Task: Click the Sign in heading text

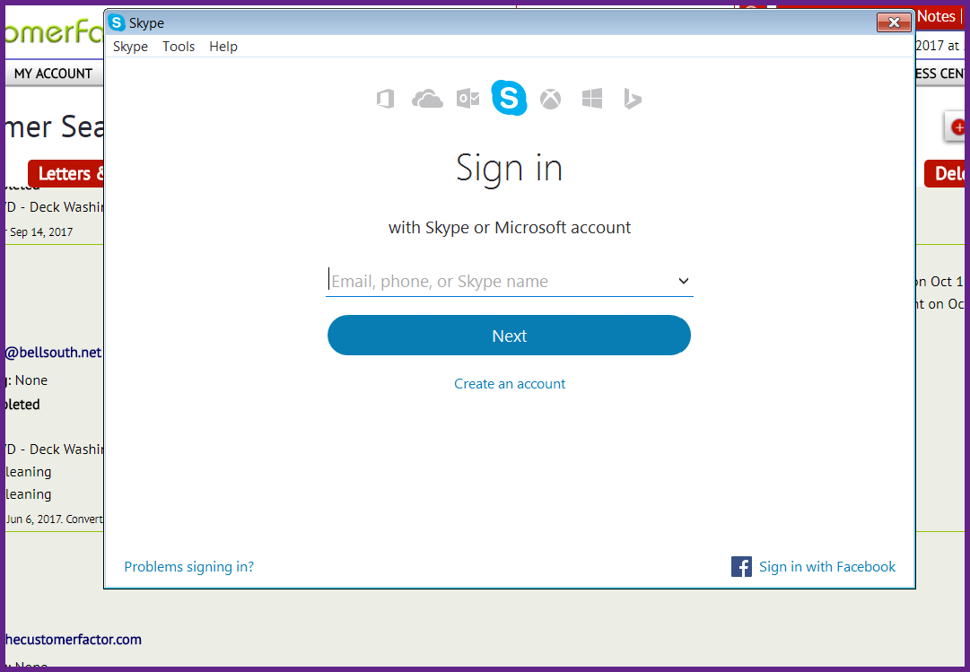Action: click(509, 169)
